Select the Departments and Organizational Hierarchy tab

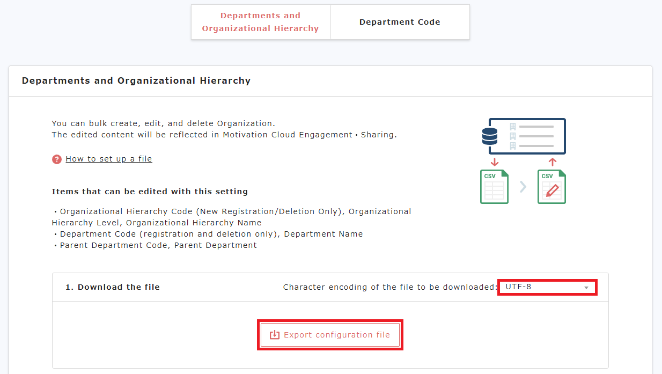click(x=261, y=22)
